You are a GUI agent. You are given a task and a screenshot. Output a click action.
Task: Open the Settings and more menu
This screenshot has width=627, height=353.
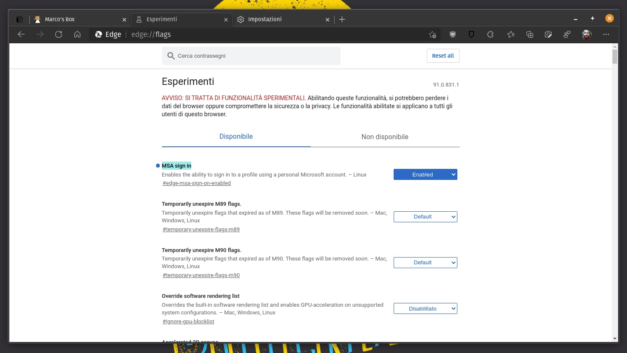606,34
